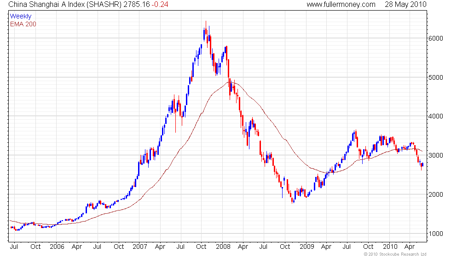Image resolution: width=451 pixels, height=258 pixels.
Task: Open the www.fullermoney.com link text
Action: [x=341, y=4]
